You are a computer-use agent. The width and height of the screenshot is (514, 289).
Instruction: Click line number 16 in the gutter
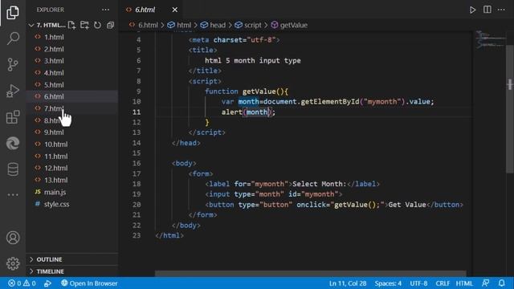(x=137, y=164)
